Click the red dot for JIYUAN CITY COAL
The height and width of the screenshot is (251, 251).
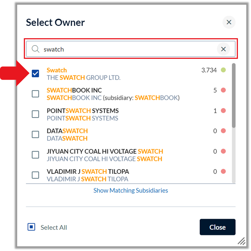click(x=223, y=151)
